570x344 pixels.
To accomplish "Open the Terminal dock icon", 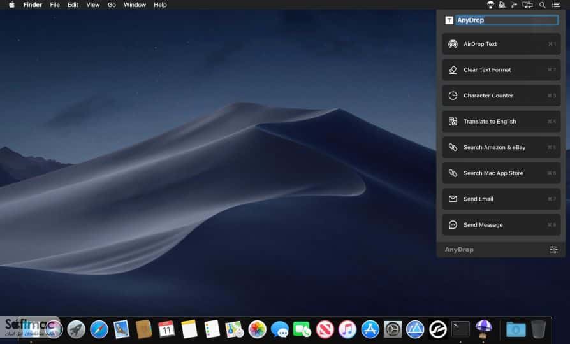I will [460, 329].
